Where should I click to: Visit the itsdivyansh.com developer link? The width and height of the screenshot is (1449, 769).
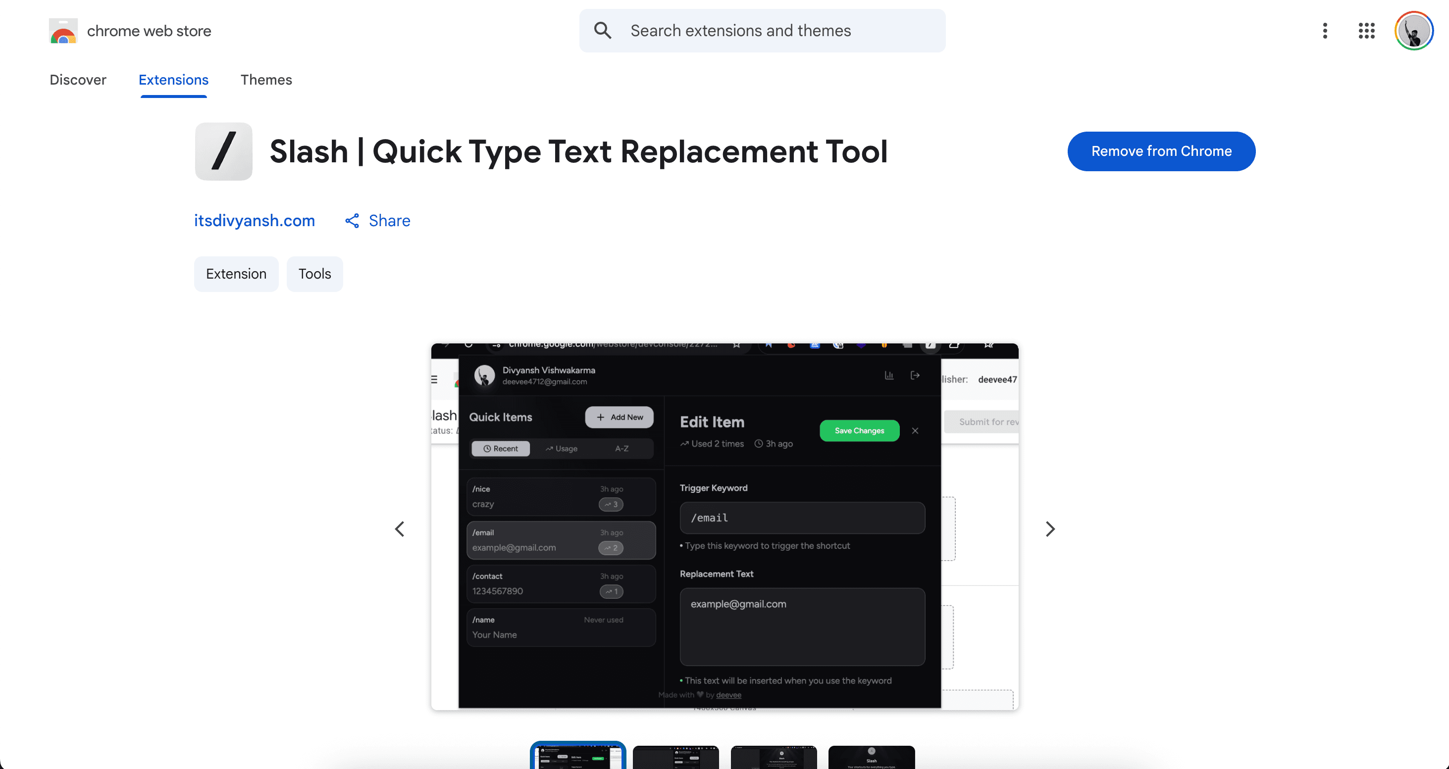click(x=254, y=220)
